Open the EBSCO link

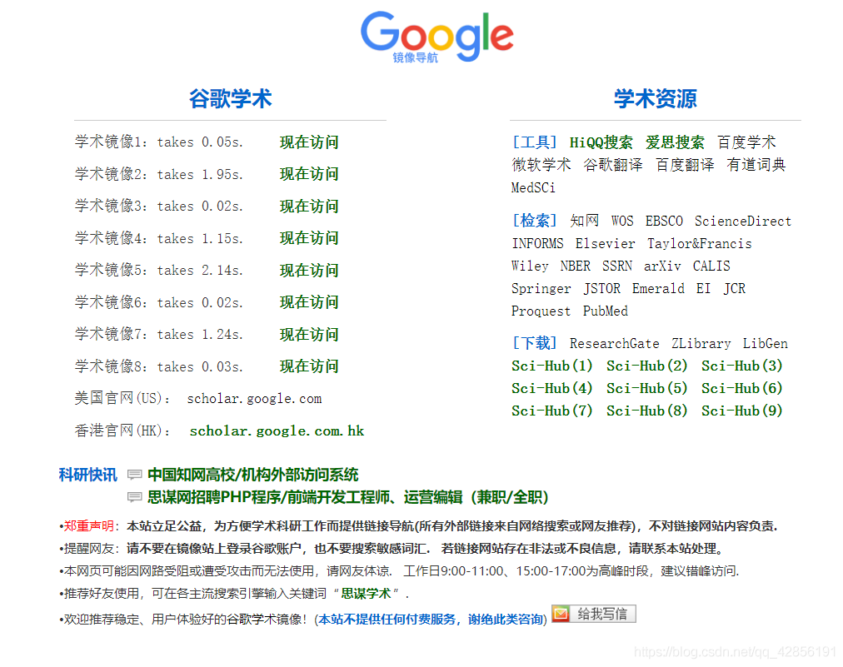tap(664, 221)
